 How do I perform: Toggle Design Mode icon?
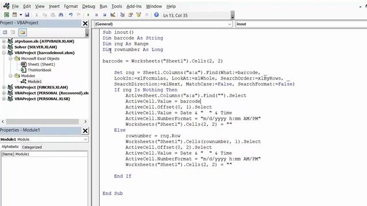113,15
